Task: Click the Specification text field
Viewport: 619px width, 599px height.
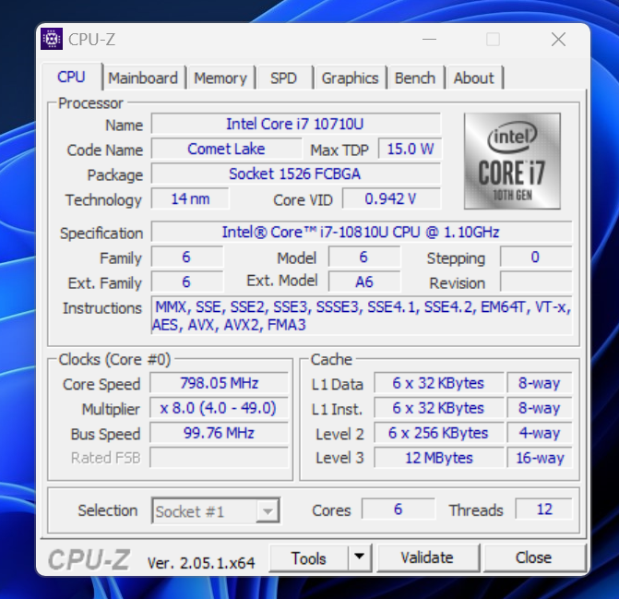Action: pyautogui.click(x=361, y=232)
